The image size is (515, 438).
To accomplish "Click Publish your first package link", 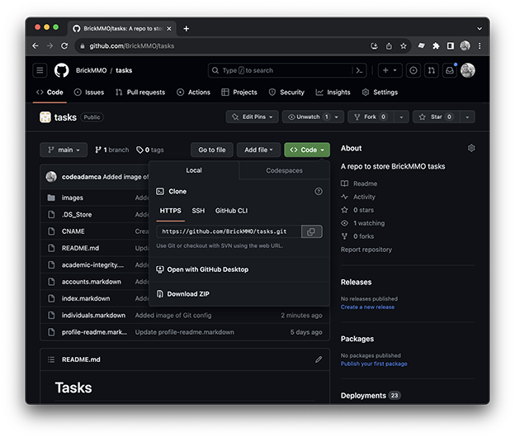I will click(x=374, y=364).
